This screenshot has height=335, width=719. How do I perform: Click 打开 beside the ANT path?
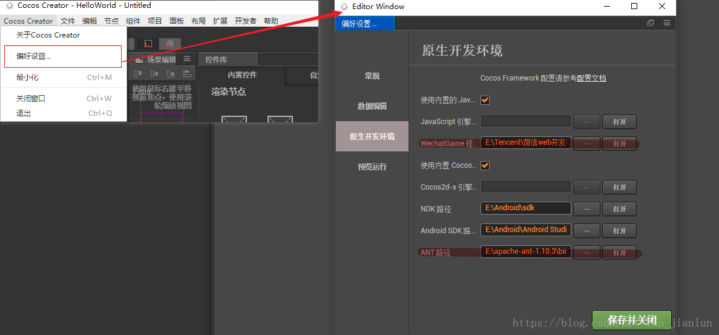point(620,252)
